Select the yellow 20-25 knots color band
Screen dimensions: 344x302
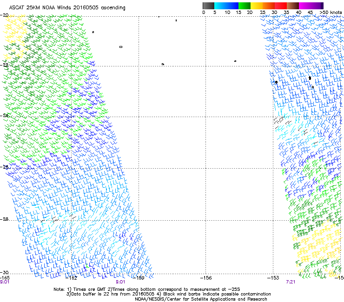click(x=257, y=6)
